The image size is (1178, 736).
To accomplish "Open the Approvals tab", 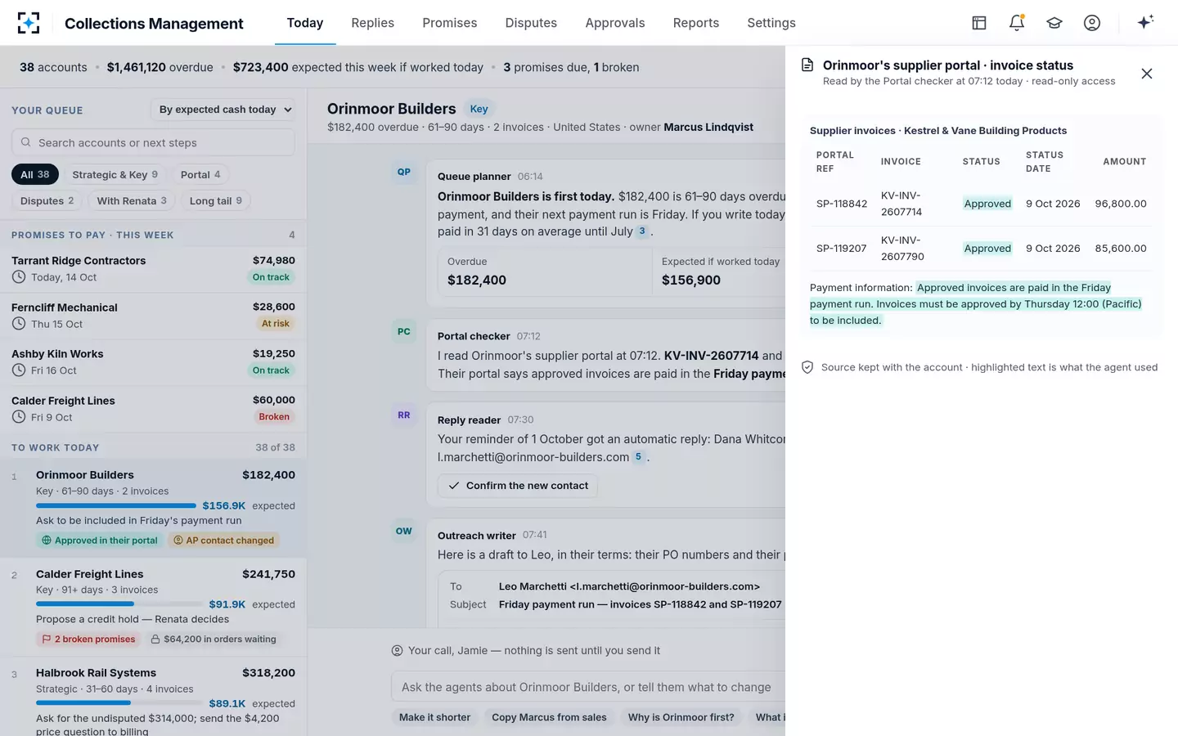I will click(x=615, y=23).
